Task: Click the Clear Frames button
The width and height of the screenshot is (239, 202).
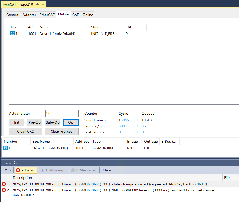Action: click(x=62, y=132)
